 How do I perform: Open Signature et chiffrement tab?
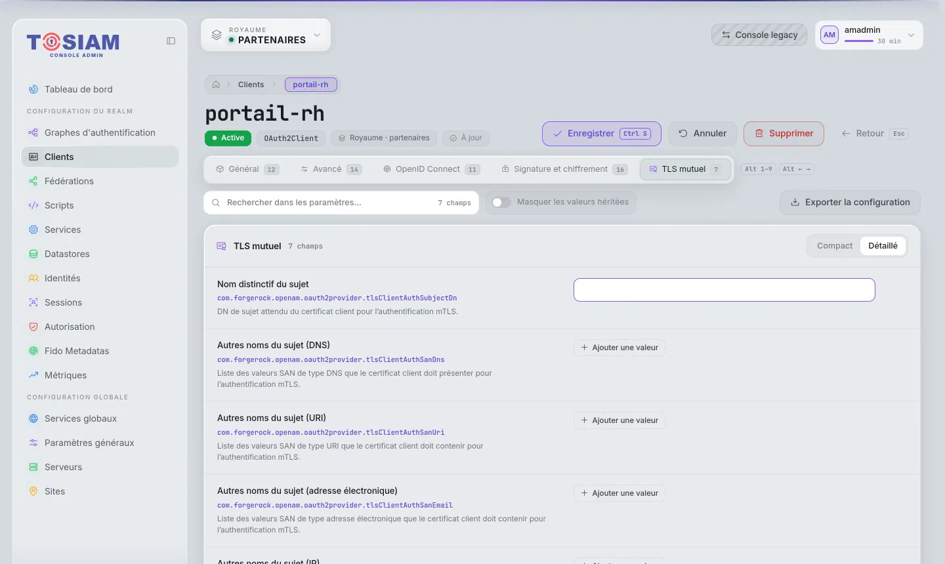click(564, 169)
